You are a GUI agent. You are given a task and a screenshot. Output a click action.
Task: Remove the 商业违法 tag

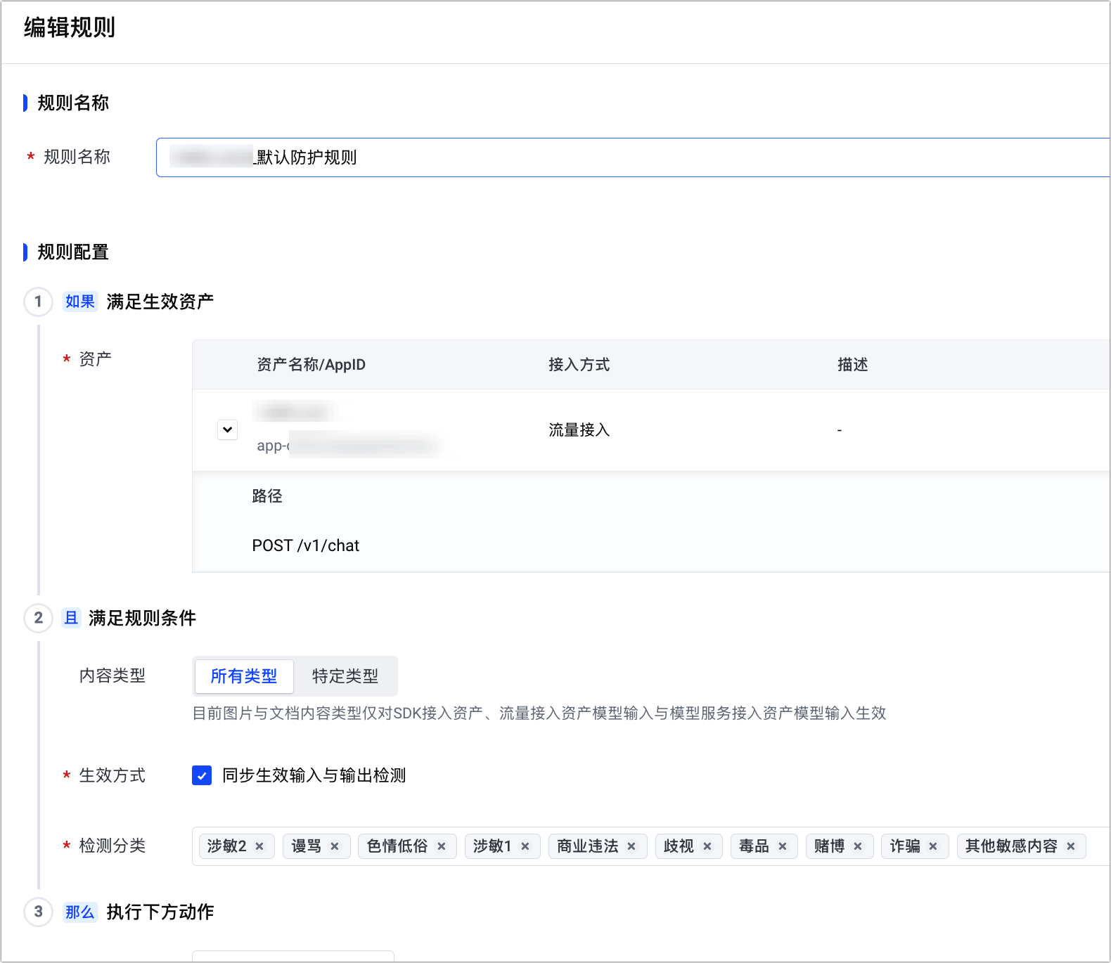(631, 846)
